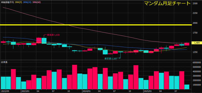This screenshot has height=93, width=202.
Task: Select the SMA(9) legend label
Action: 18,2
